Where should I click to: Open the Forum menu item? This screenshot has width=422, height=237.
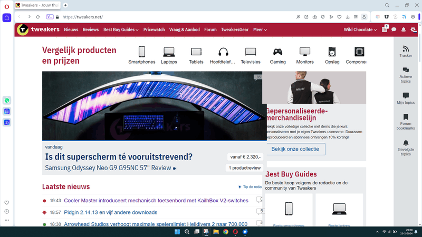coord(210,29)
